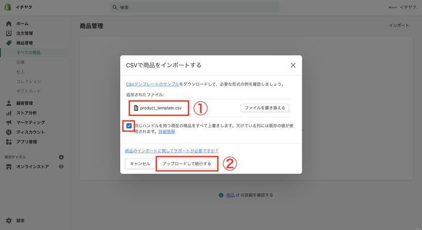Click the 販売チャネル section label
Screen dimensions: 422x230
tap(15, 157)
